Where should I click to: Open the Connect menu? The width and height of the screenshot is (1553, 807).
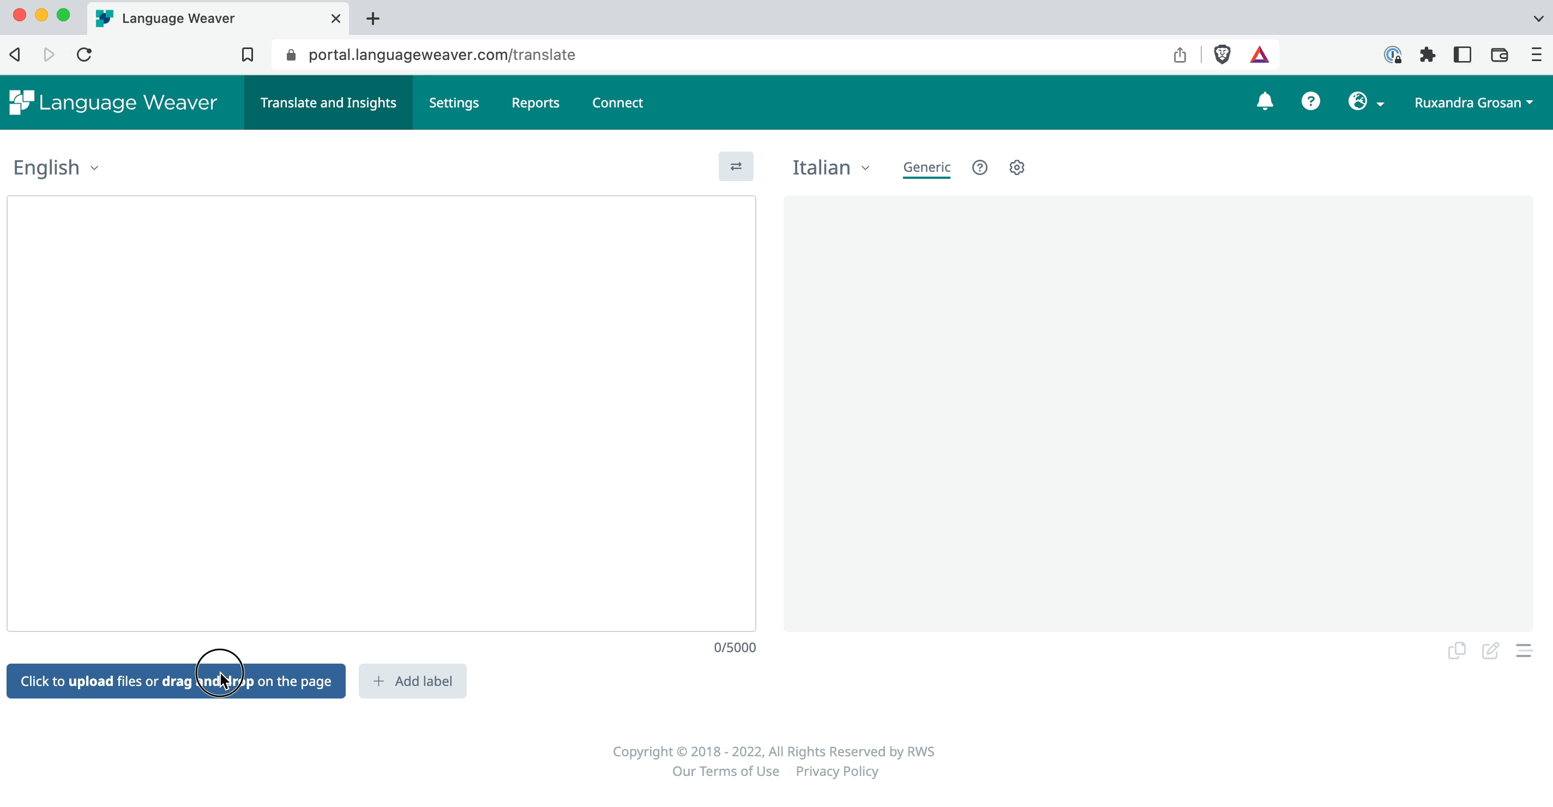[x=617, y=103]
